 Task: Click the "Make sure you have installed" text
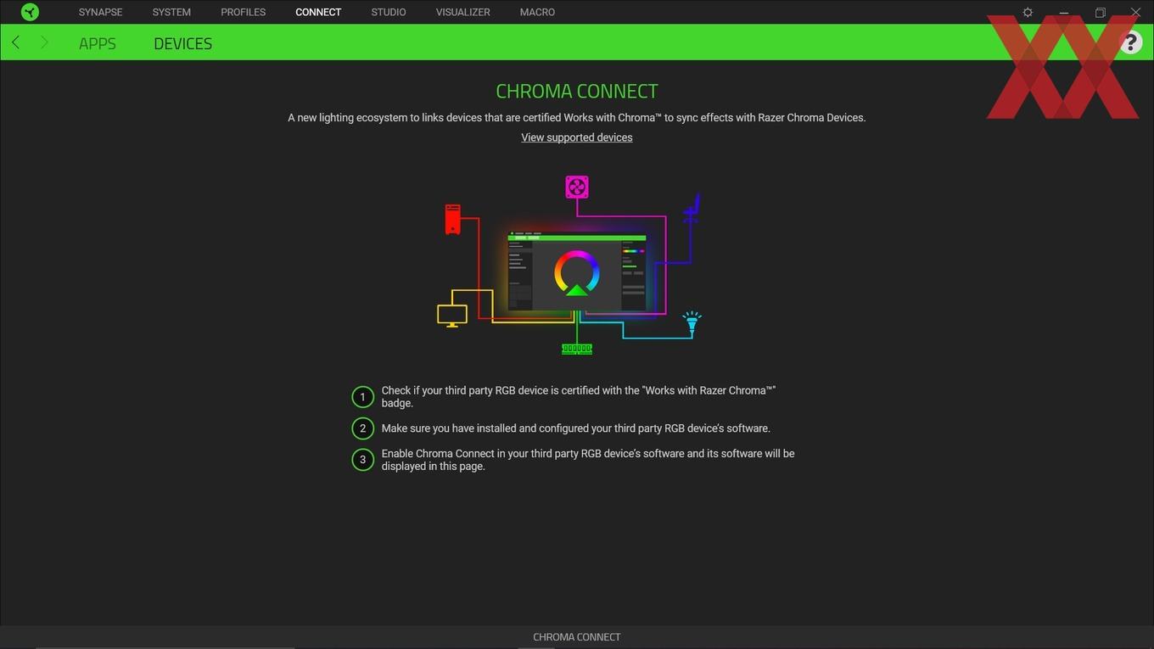(576, 428)
